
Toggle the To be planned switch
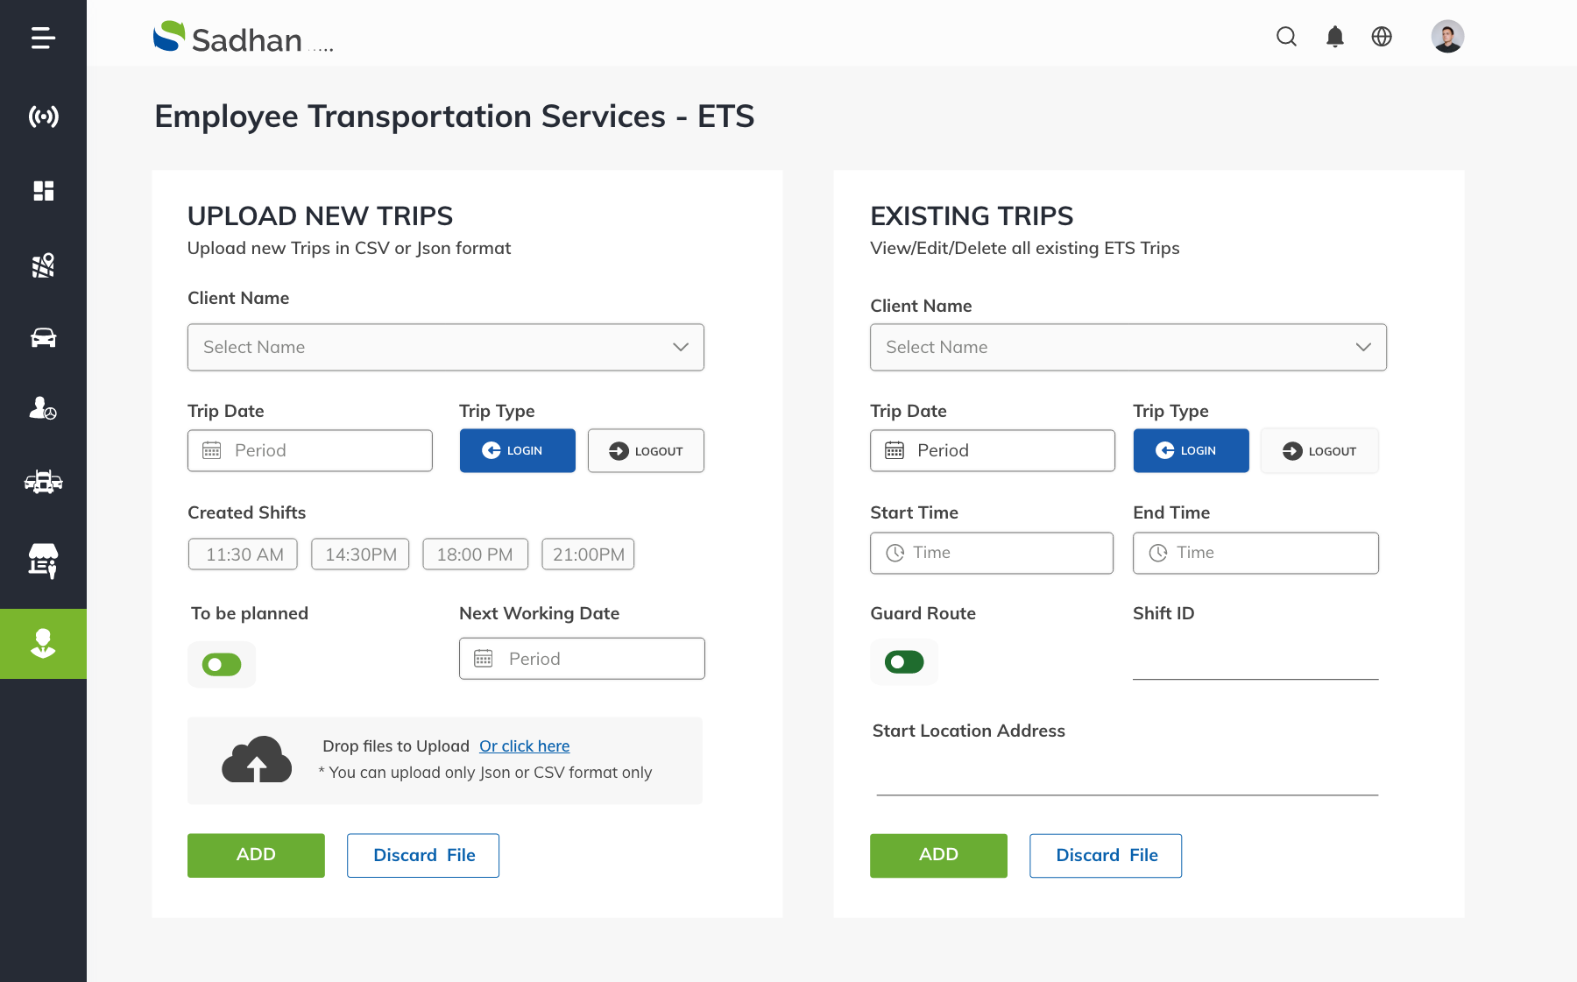tap(222, 665)
